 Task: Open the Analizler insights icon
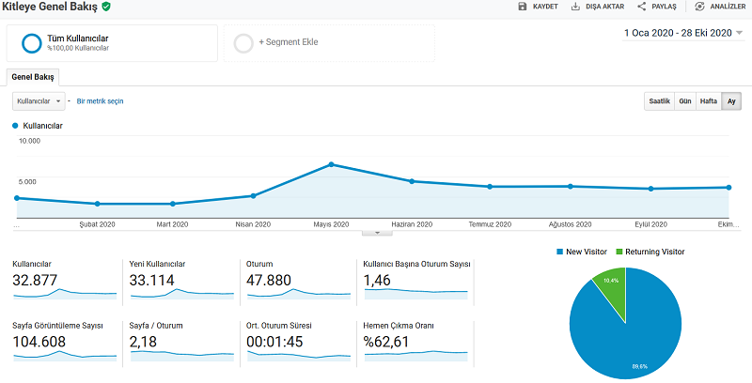699,7
